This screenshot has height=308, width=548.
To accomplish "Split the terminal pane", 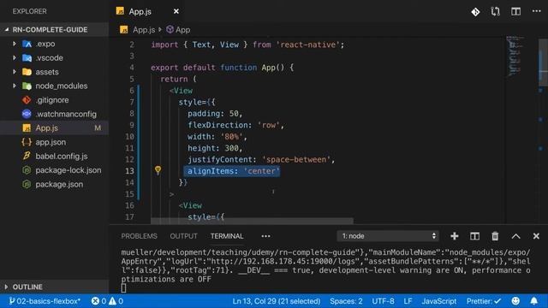I will point(474,236).
